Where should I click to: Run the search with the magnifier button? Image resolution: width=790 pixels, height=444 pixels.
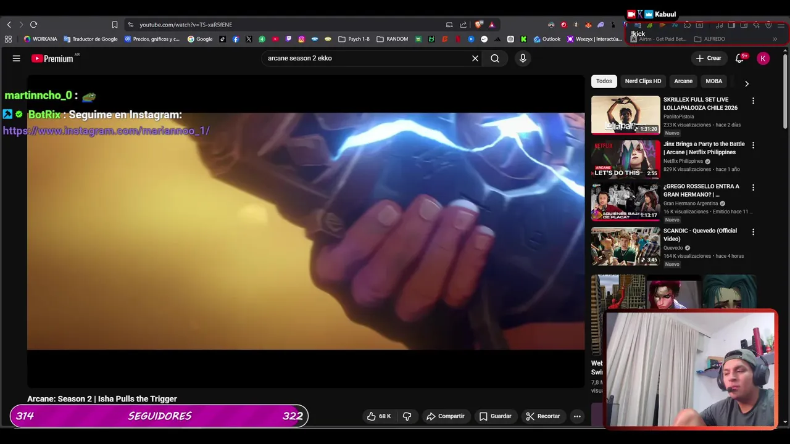(495, 58)
